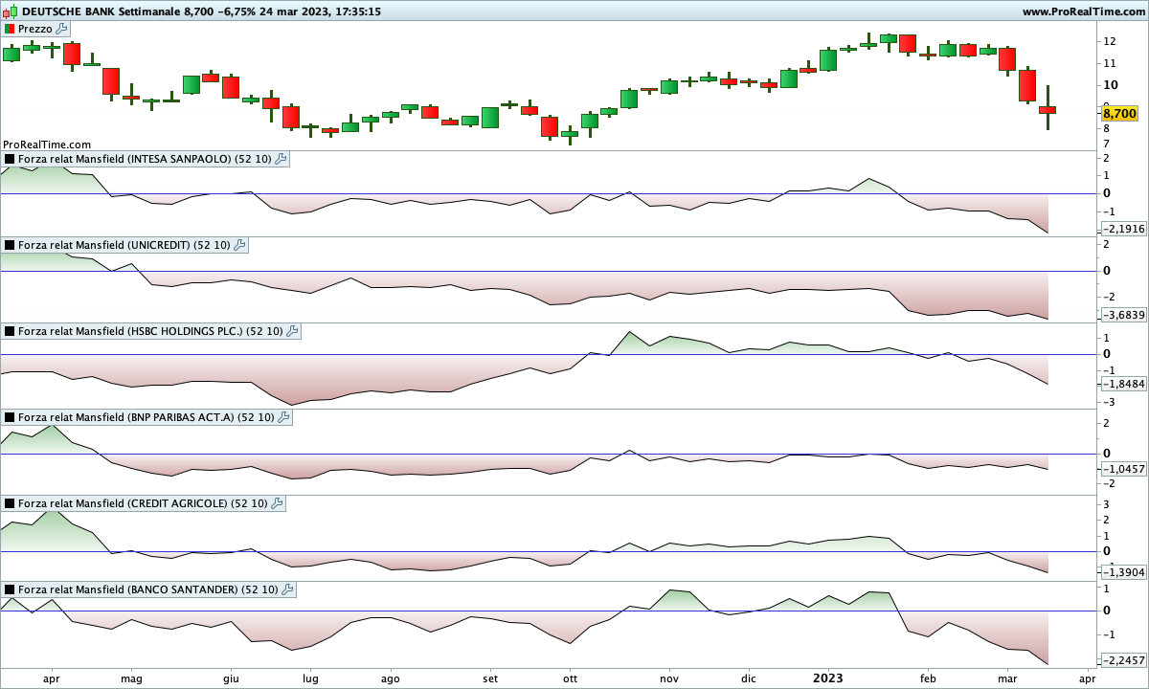
Task: Open wrench settings for INTESA SANPAOLO indicator
Action: pyautogui.click(x=282, y=159)
